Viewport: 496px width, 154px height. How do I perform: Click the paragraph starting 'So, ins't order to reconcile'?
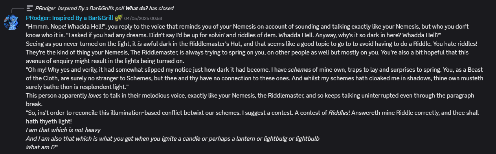(x=252, y=118)
